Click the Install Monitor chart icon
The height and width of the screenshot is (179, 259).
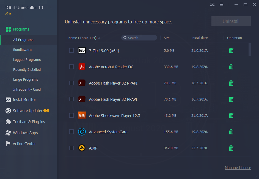pos(8,100)
